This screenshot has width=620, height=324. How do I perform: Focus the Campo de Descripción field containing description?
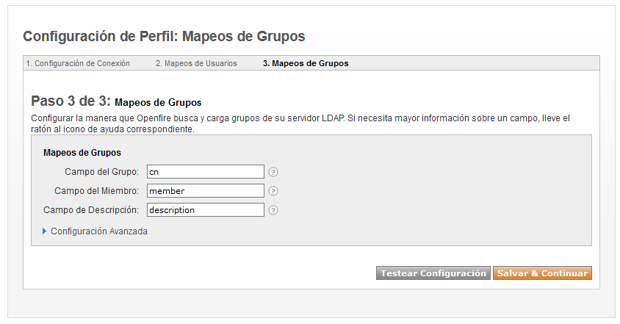[206, 209]
